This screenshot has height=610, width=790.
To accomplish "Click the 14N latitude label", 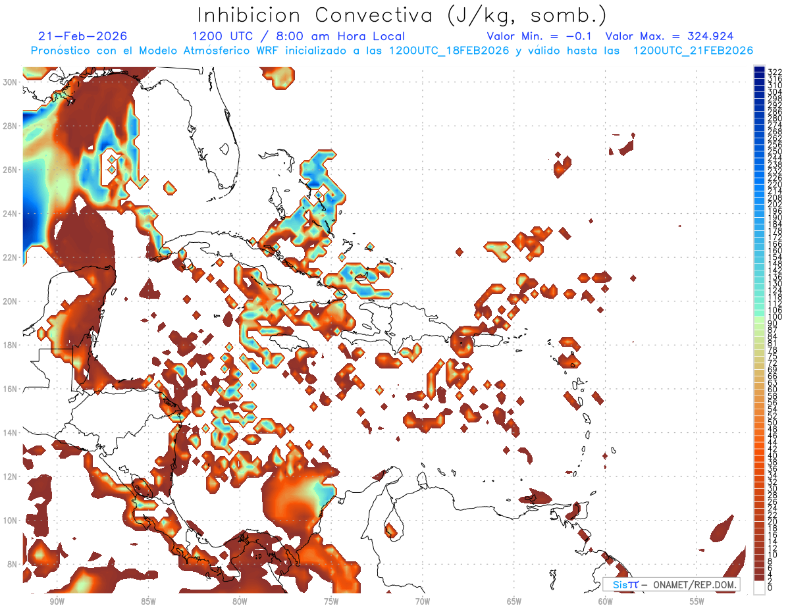I will point(9,432).
